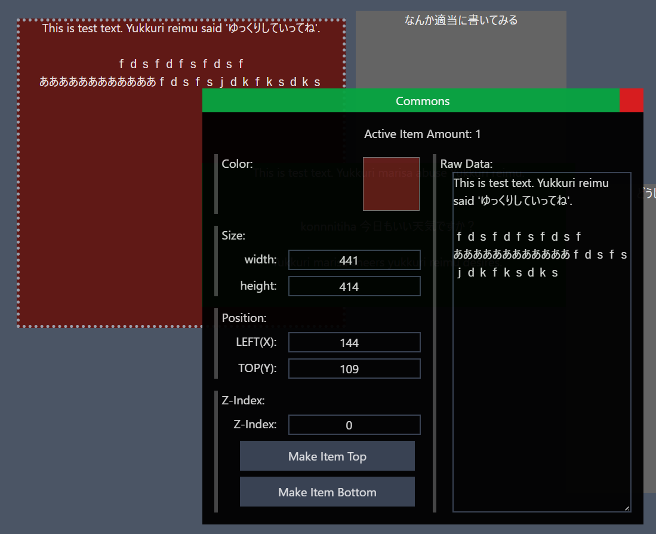The image size is (656, 534).
Task: Select the Z-Index value input box
Action: (x=355, y=425)
